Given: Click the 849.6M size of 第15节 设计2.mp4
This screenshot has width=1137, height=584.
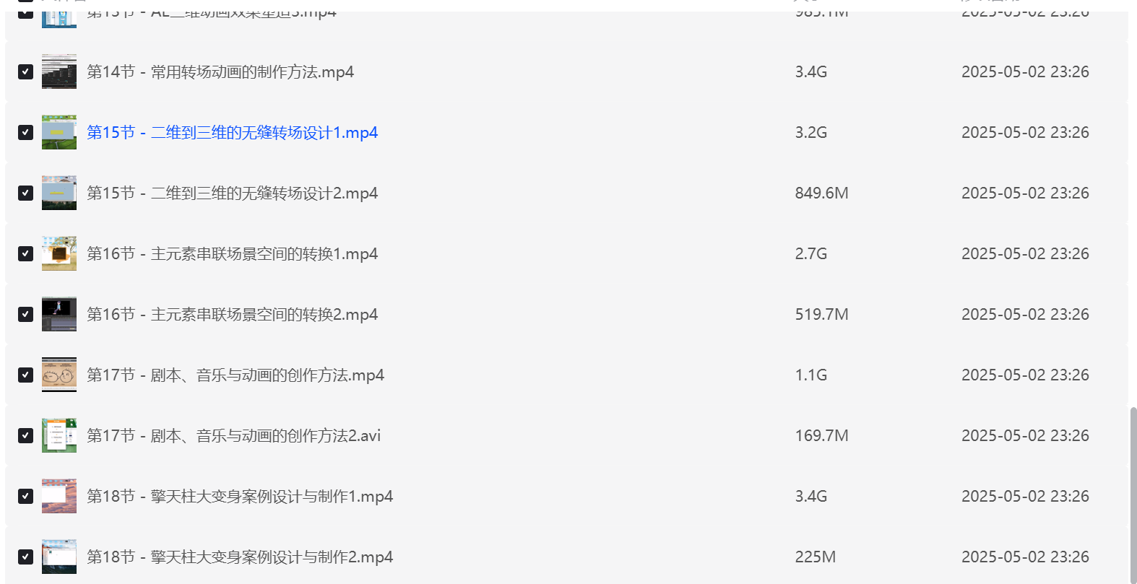Looking at the screenshot, I should coord(822,193).
